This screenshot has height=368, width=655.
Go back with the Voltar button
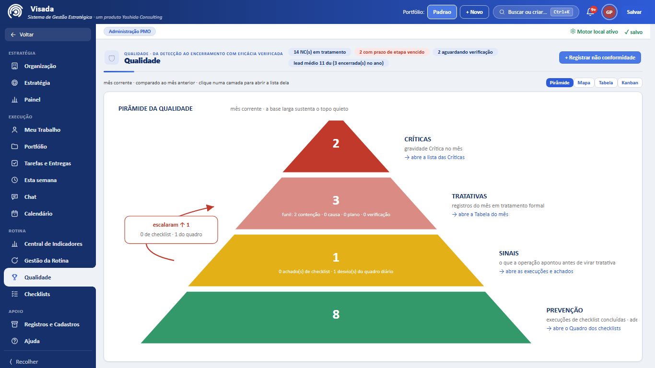pos(48,34)
